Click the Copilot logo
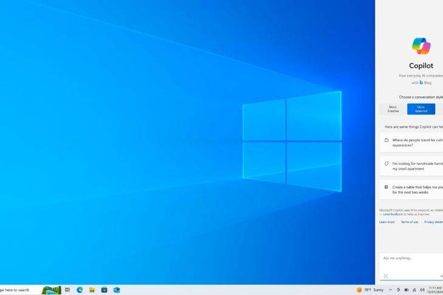The width and height of the screenshot is (443, 295). pos(421,46)
